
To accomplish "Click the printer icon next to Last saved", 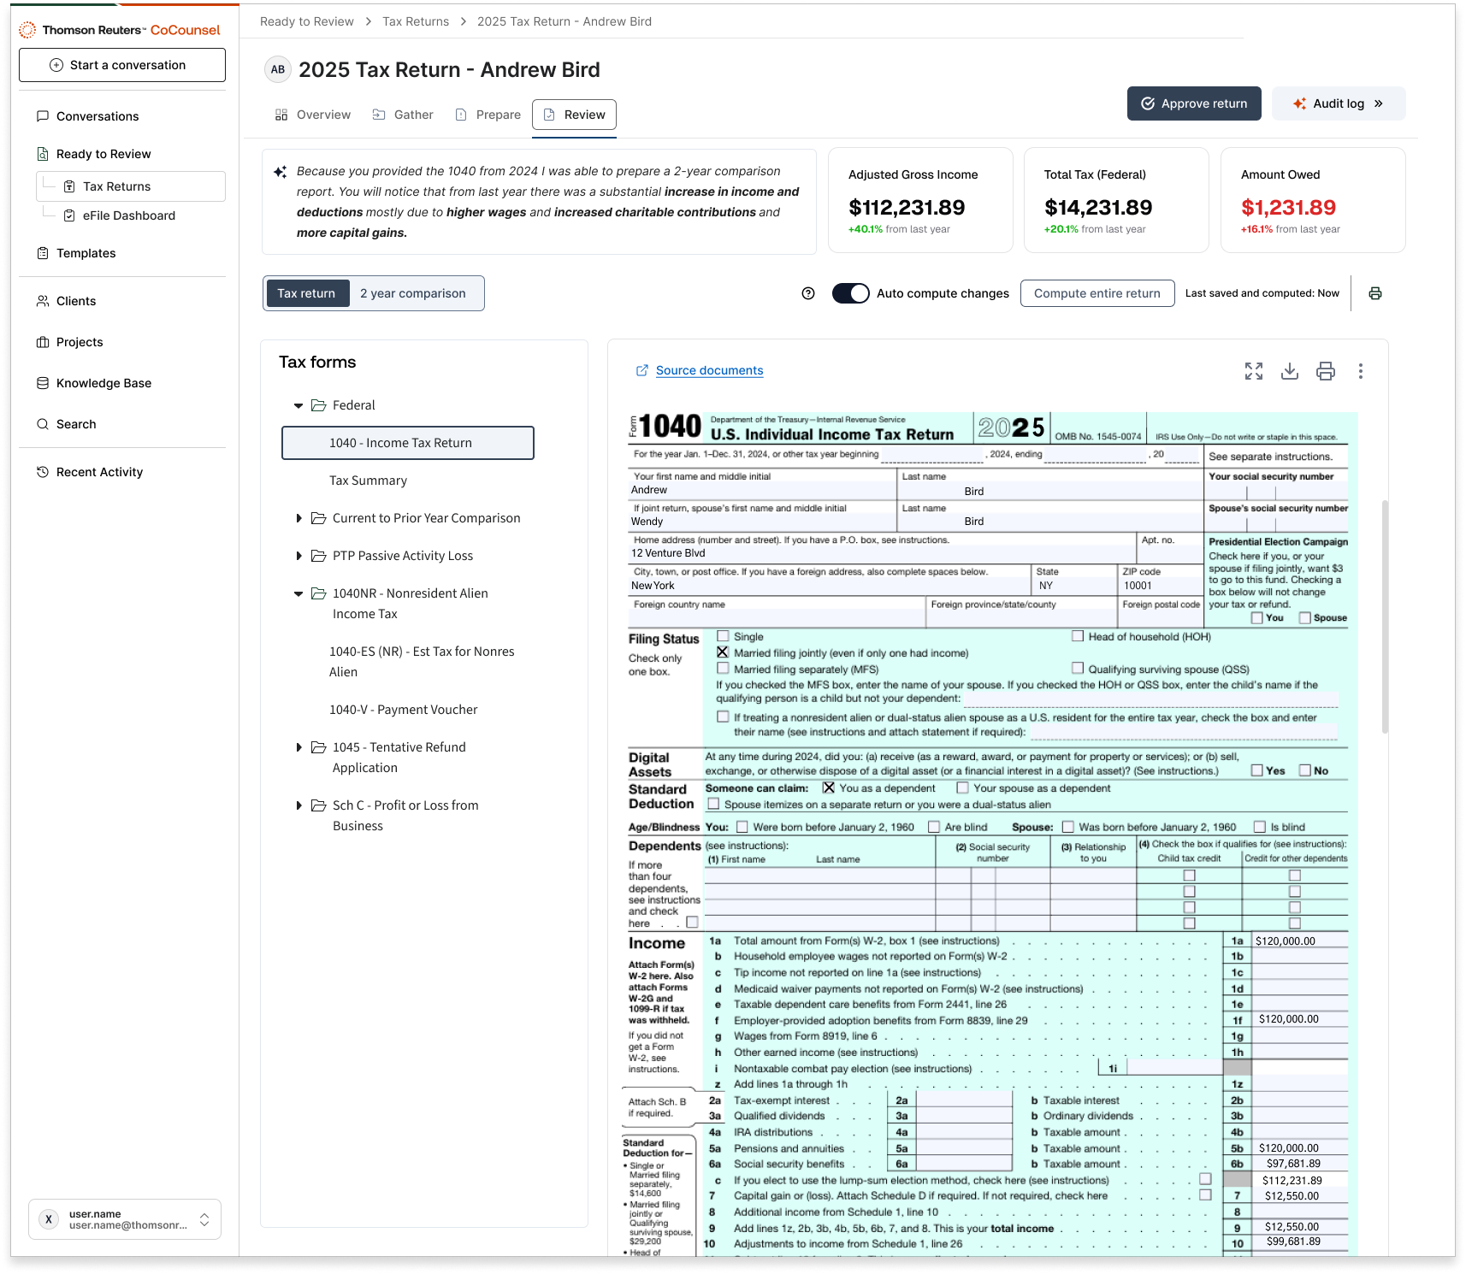I will tap(1375, 293).
